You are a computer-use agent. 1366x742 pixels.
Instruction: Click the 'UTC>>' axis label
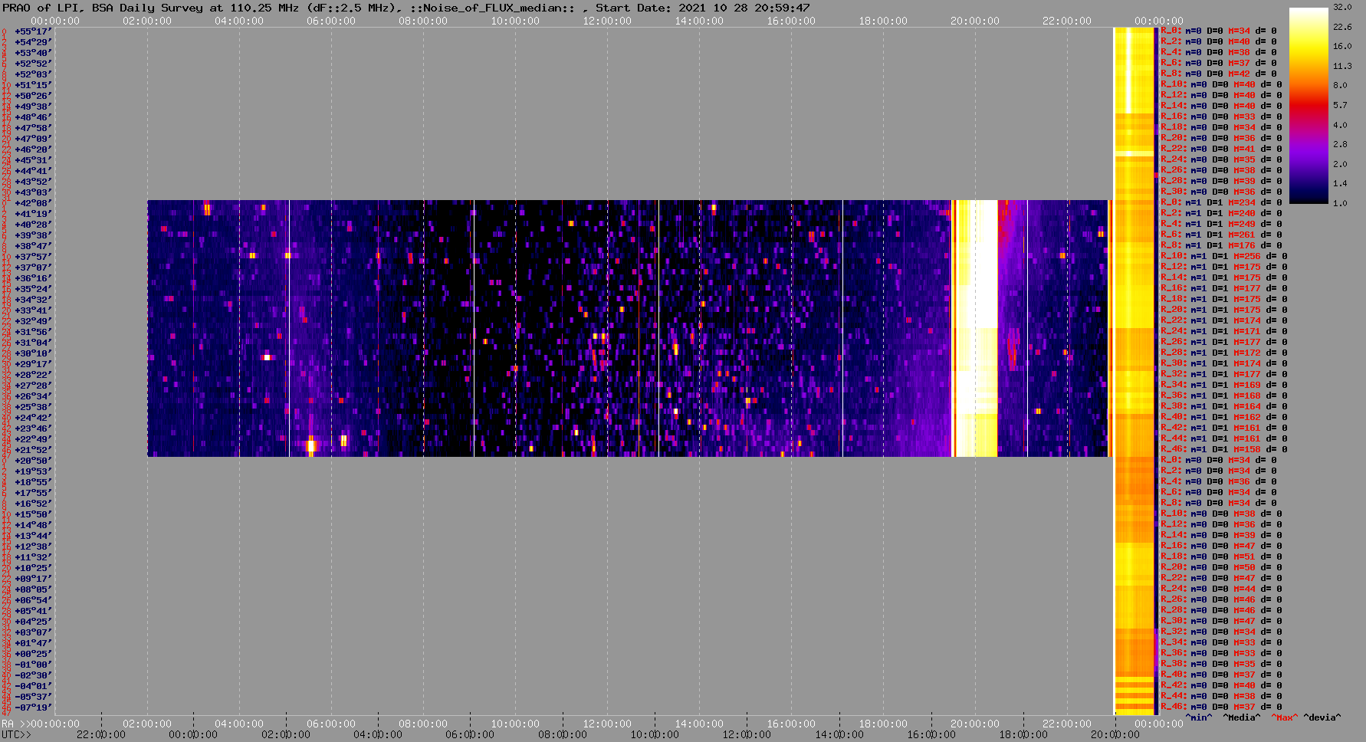17,734
